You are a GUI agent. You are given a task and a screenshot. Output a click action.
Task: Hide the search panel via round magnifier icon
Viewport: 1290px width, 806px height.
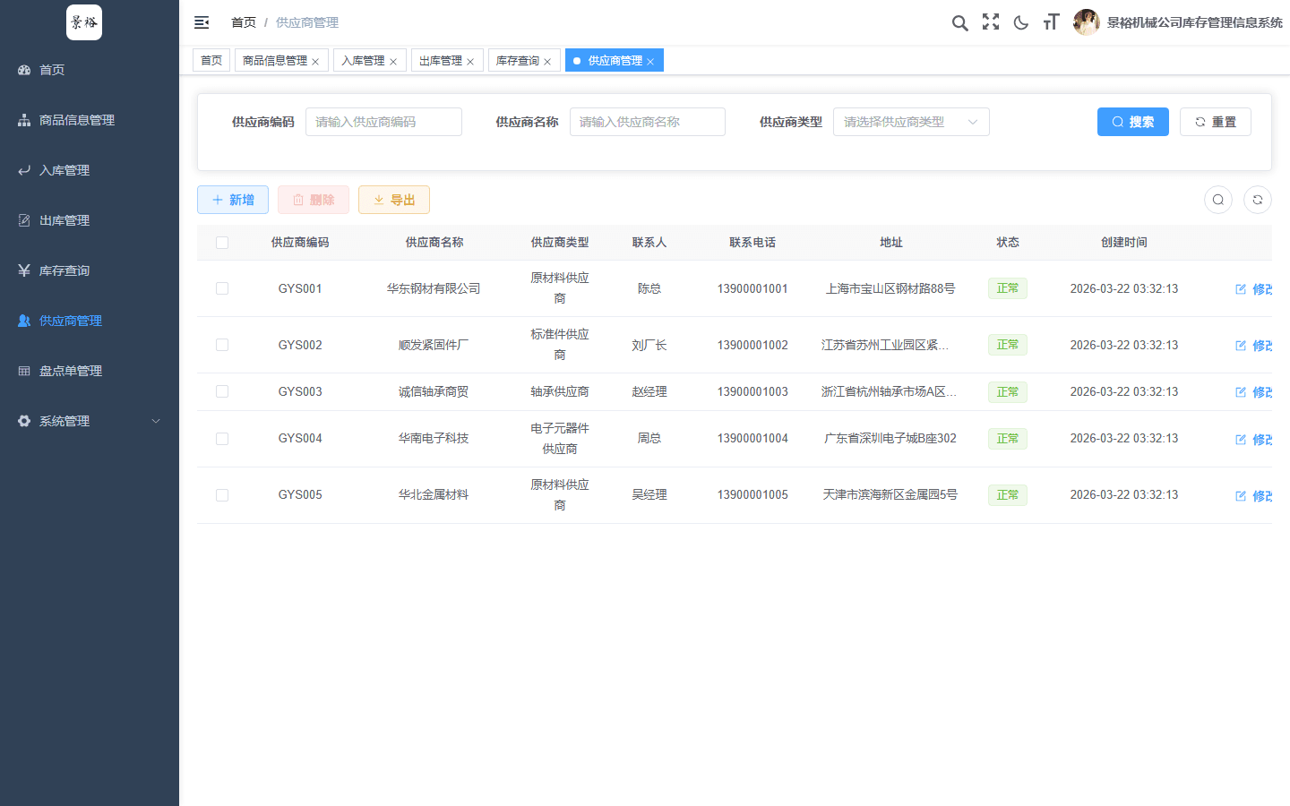pos(1218,200)
